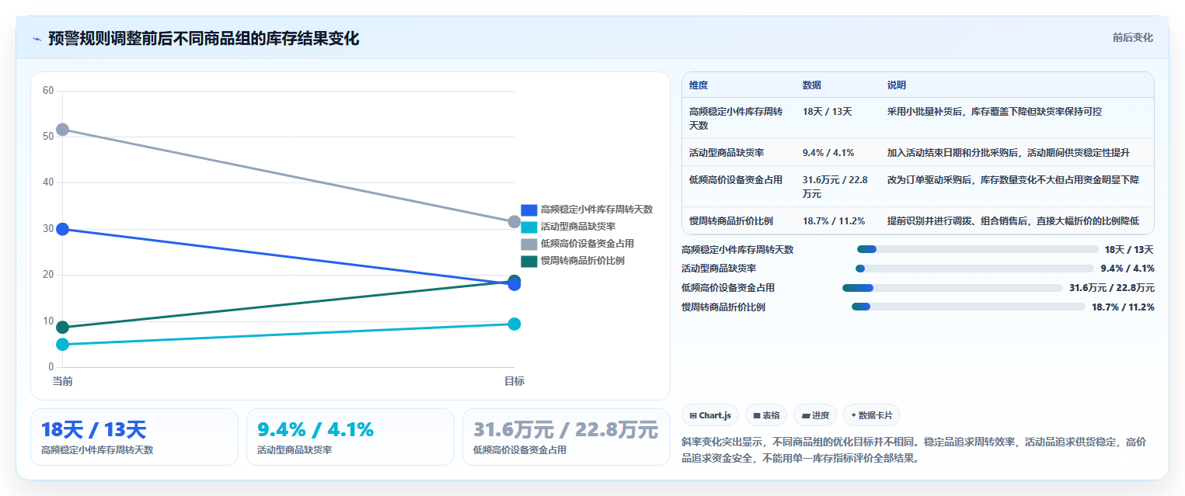This screenshot has width=1185, height=496.
Task: Click progress value 18.7% / 11.2% at right
Action: coord(1123,307)
